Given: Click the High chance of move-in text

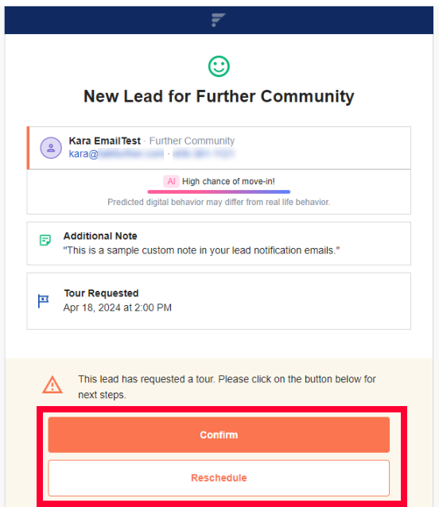Looking at the screenshot, I should click(228, 181).
